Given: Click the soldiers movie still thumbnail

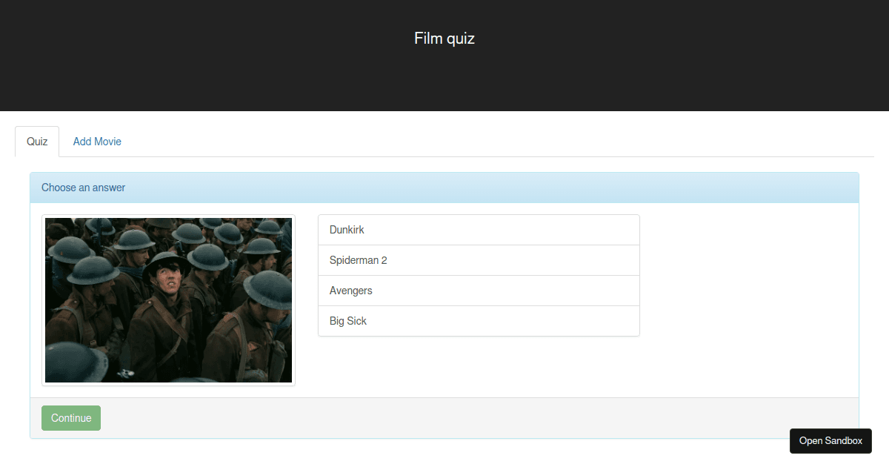Looking at the screenshot, I should (169, 300).
